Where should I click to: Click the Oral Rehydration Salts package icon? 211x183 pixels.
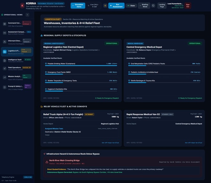coord(129,64)
